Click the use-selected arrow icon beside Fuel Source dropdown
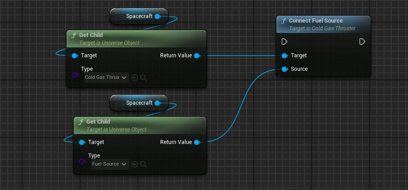408x190 pixels. point(135,164)
